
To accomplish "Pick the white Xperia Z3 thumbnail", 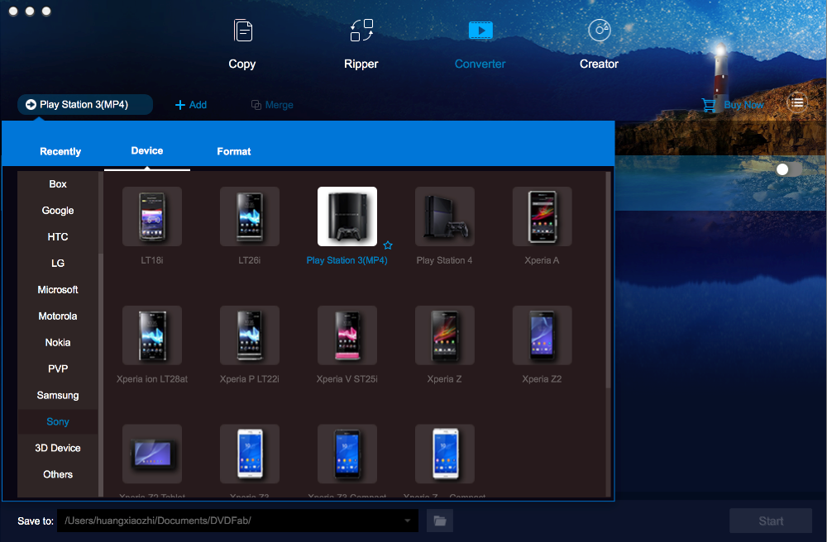I will (250, 454).
